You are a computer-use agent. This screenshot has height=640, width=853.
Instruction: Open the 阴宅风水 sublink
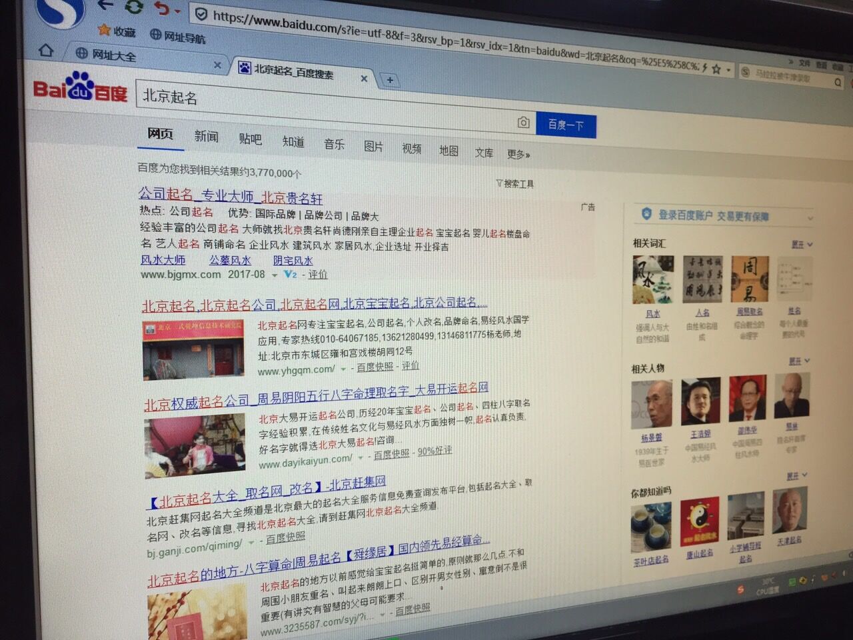293,261
